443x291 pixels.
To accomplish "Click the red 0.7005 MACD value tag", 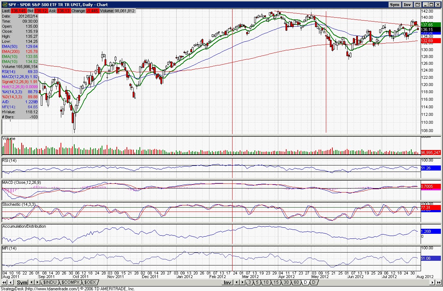I will (x=430, y=186).
